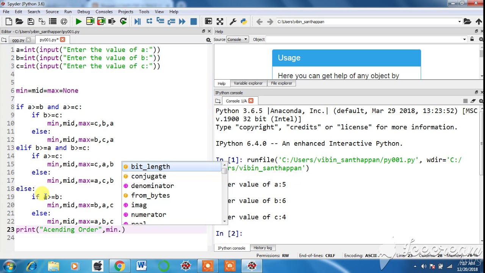Open the History log tab
The image size is (485, 273).
click(263, 248)
